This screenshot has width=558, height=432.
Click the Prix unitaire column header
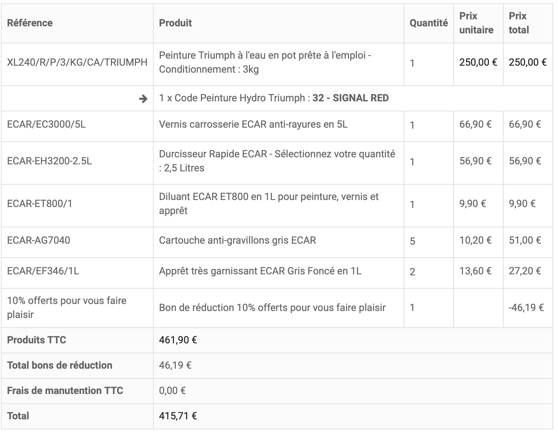476,23
